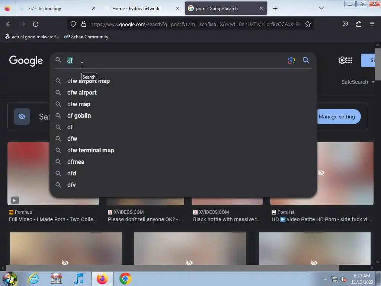Unblur the PornHat result thumbnail
Screen dimensions: 381x286
click(321, 173)
